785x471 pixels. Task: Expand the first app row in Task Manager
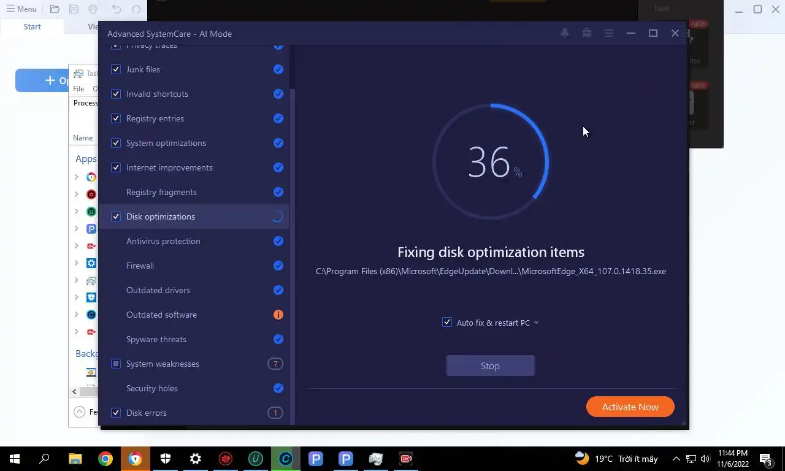pos(76,177)
